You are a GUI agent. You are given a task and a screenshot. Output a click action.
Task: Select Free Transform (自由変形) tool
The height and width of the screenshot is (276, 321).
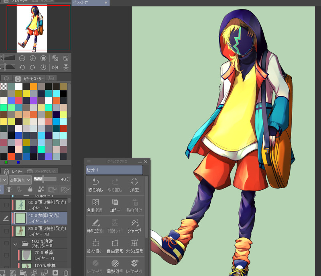(115, 246)
